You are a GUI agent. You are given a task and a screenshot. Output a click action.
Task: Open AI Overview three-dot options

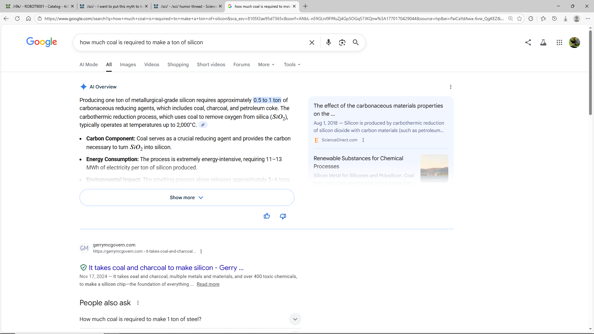(x=450, y=87)
